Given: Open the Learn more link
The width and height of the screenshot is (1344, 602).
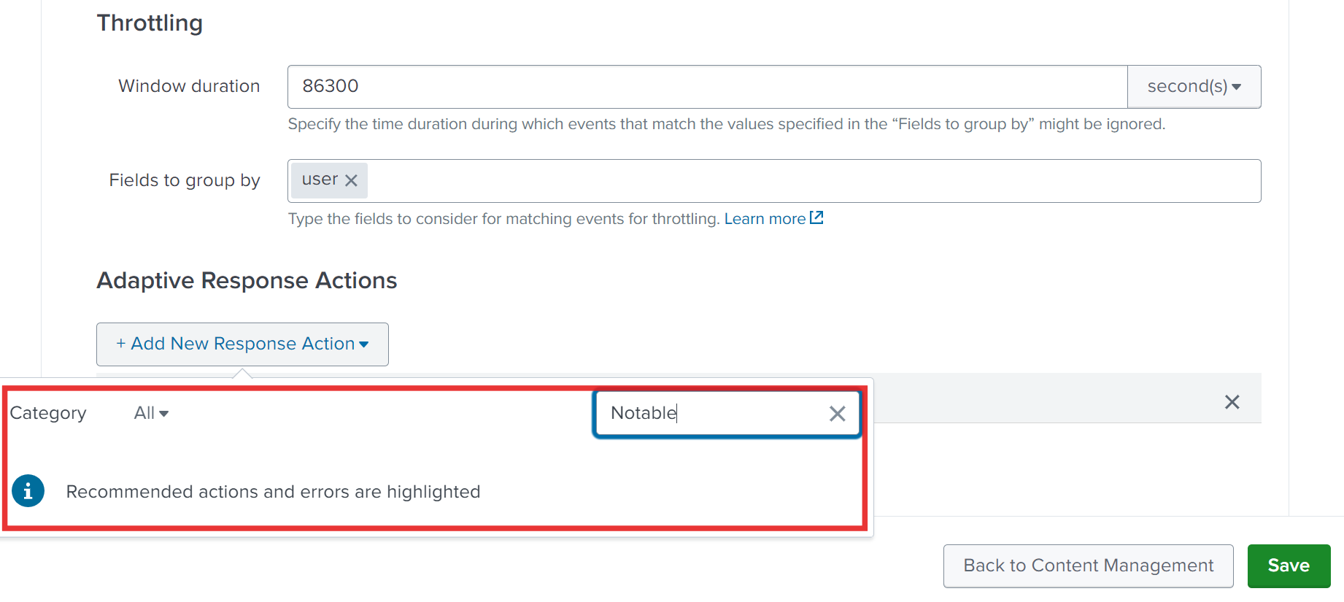Looking at the screenshot, I should 764,219.
